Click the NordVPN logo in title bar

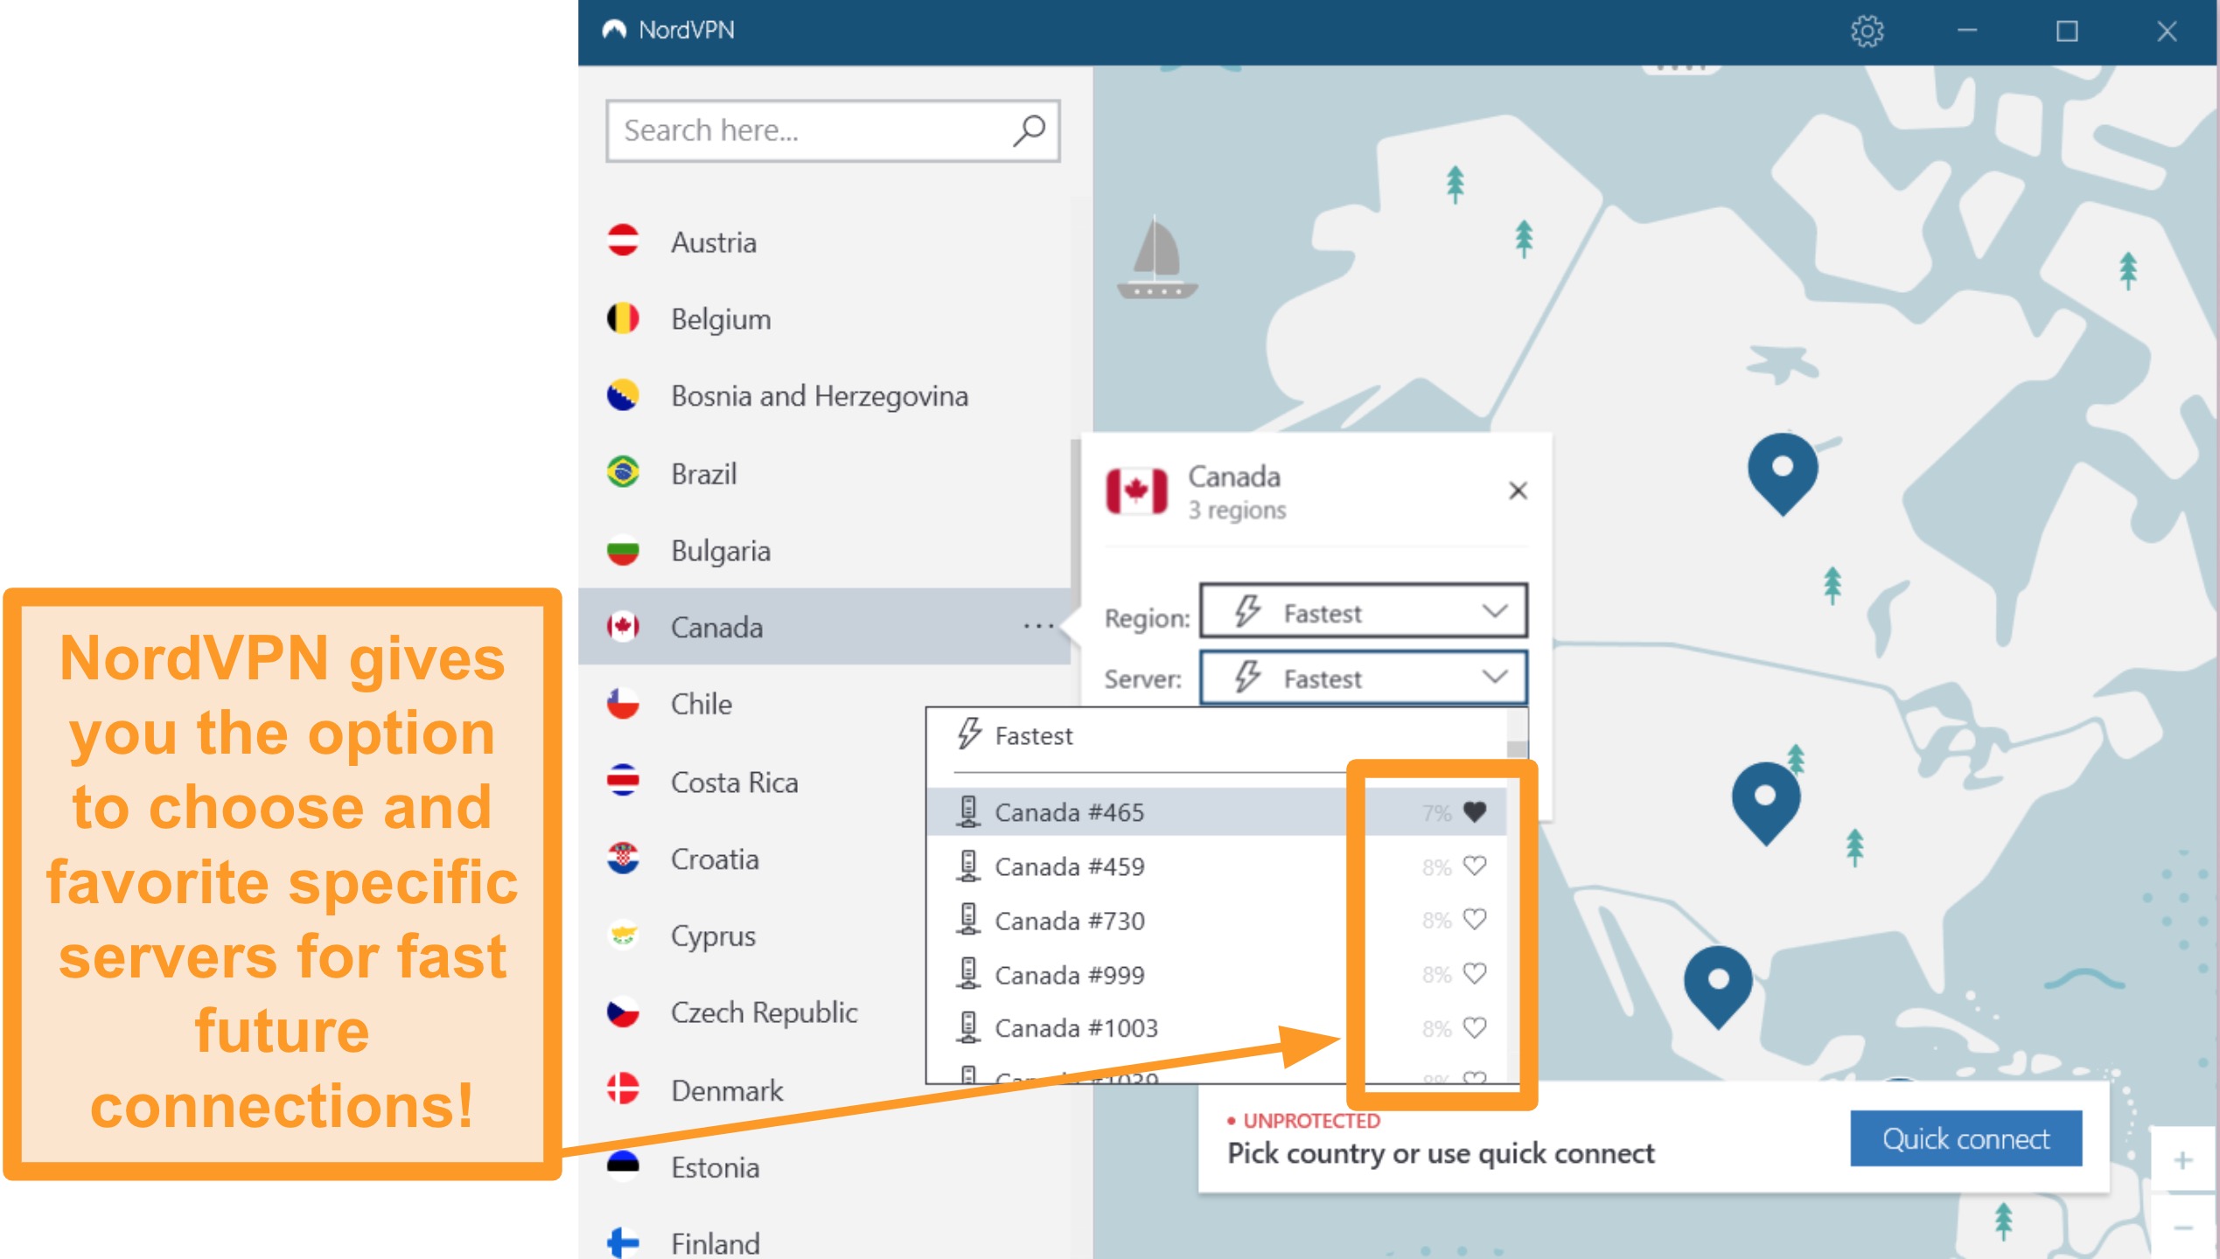click(x=614, y=31)
